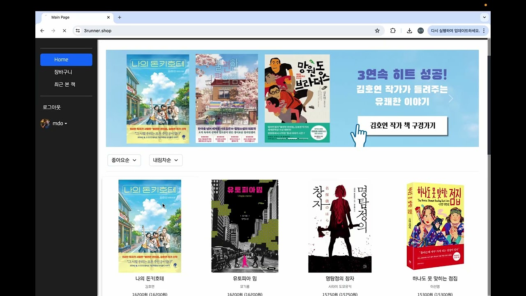
Task: Click 로그아웃 in the sidebar
Action: (x=52, y=107)
